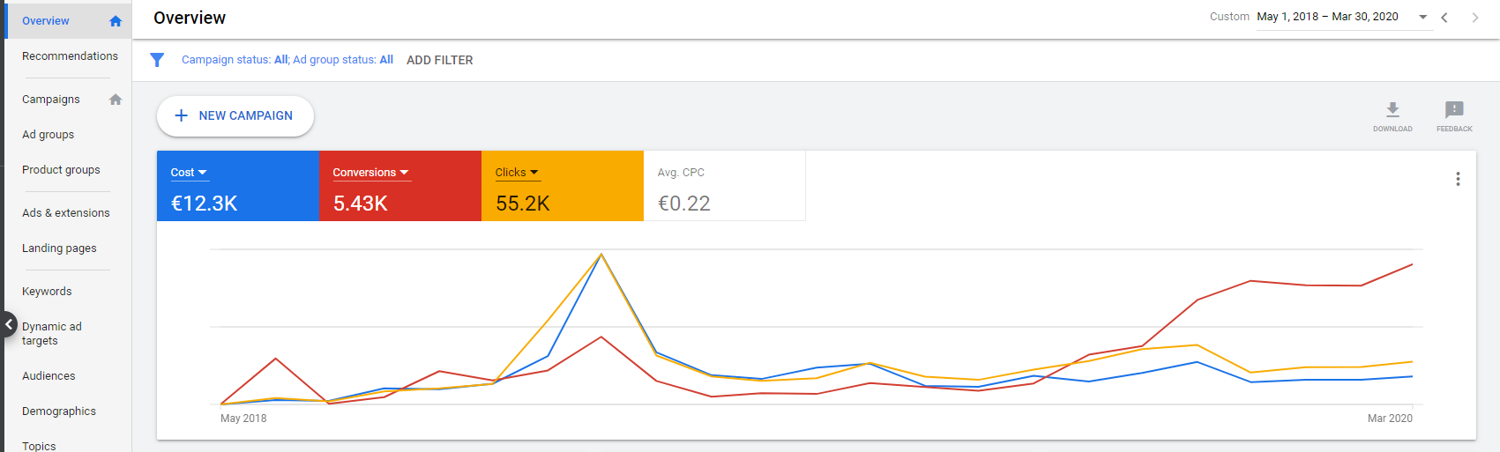Click Add Filter
Viewport: 1500px width, 452px height.
(x=439, y=60)
